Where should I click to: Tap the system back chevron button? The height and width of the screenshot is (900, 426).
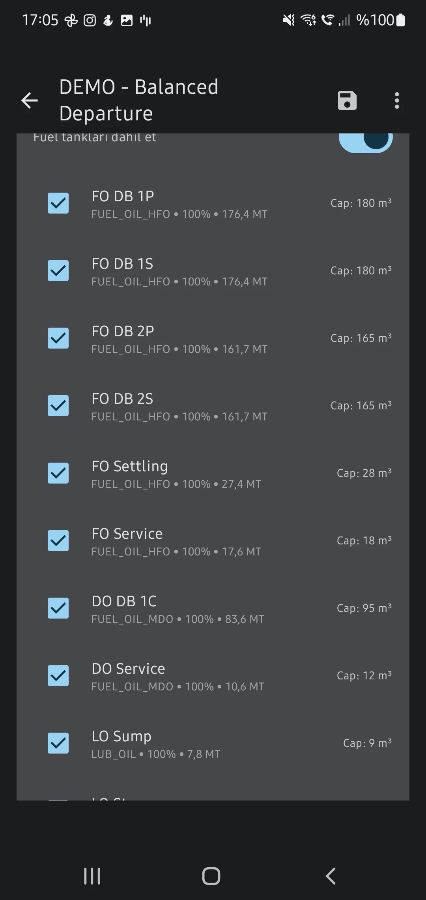coord(331,876)
